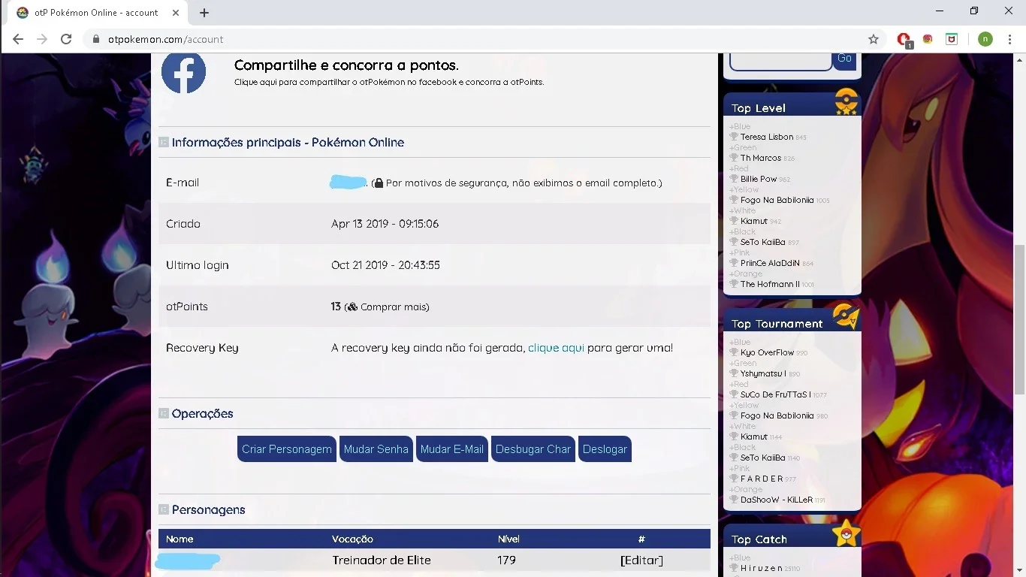Screen dimensions: 1026x577
Task: Click the Personagens section header icon
Action: (x=164, y=509)
